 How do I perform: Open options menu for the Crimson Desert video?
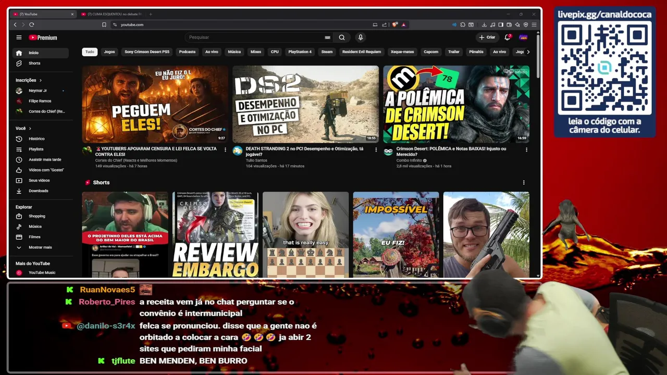526,149
